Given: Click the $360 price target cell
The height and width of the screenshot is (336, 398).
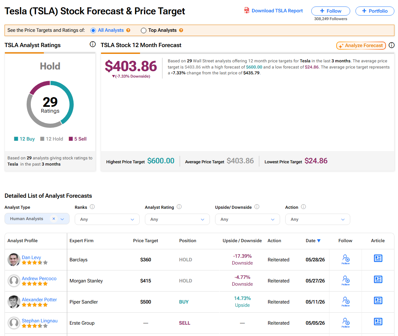Looking at the screenshot, I should pos(146,260).
